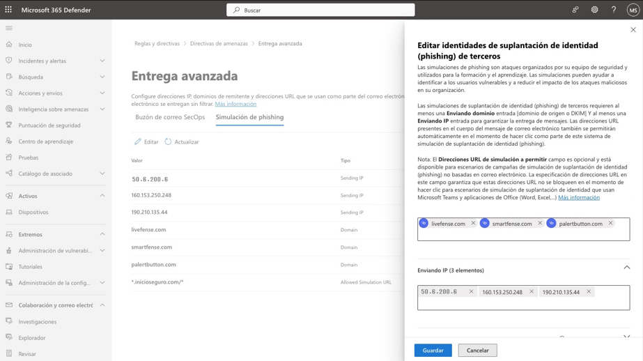Click the Actualizar refresh icon
Image resolution: width=643 pixels, height=361 pixels.
click(168, 141)
